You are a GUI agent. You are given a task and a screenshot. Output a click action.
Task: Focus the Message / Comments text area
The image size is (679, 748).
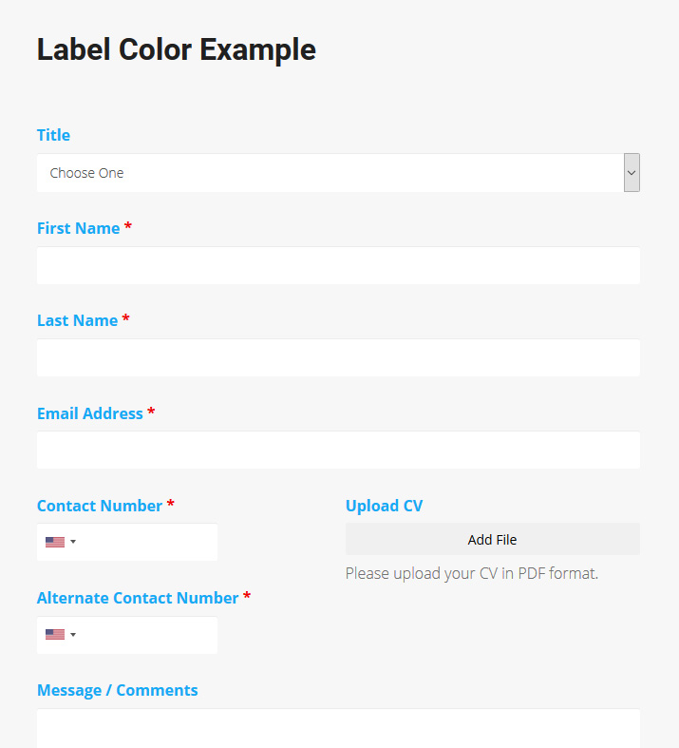338,729
